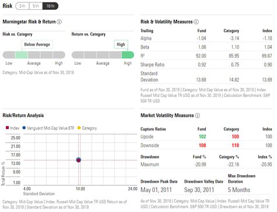Select the 5-Yr risk period
This screenshot has height=212, width=277.
coord(36,6)
